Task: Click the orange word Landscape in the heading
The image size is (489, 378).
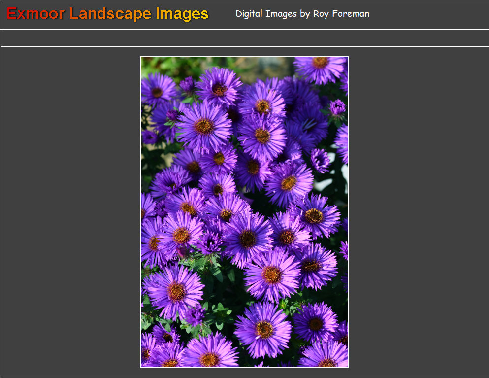Action: [x=111, y=14]
